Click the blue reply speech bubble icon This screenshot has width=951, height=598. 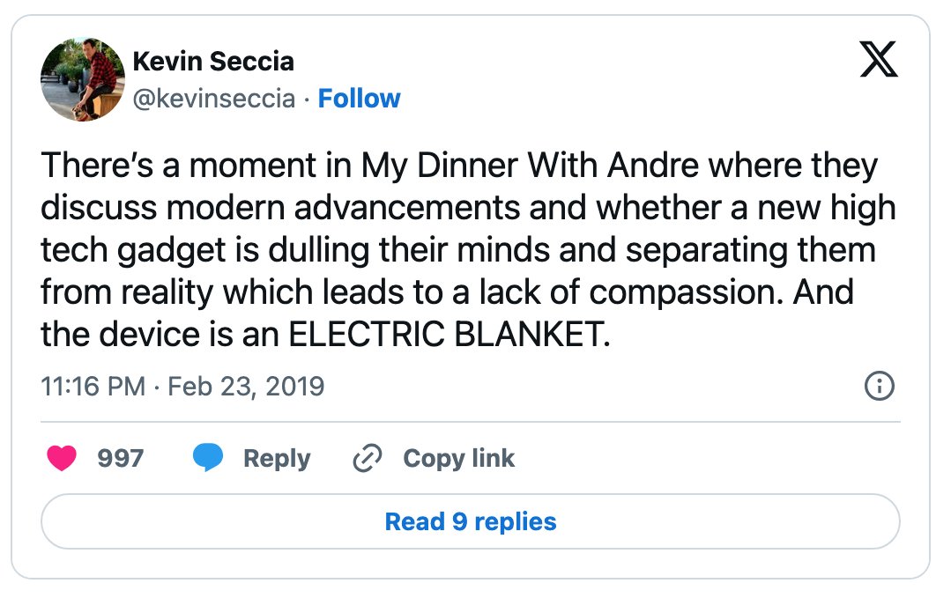[208, 457]
